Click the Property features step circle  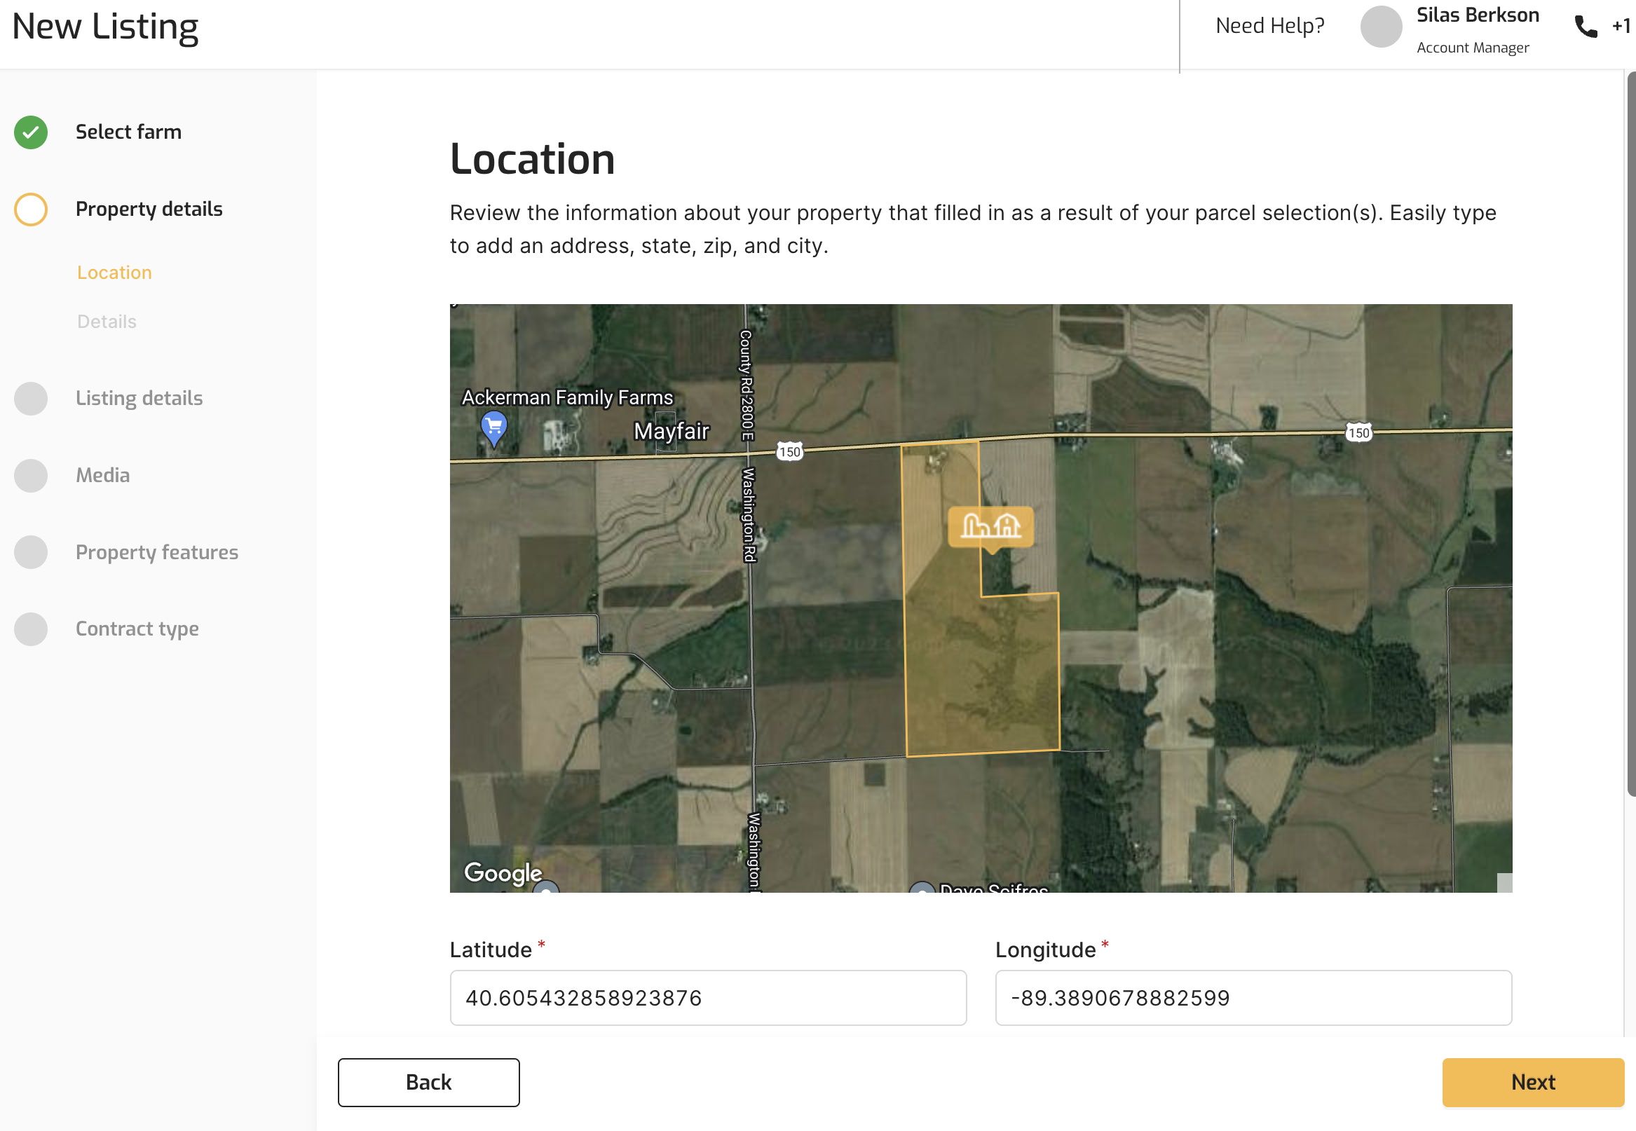coord(30,552)
